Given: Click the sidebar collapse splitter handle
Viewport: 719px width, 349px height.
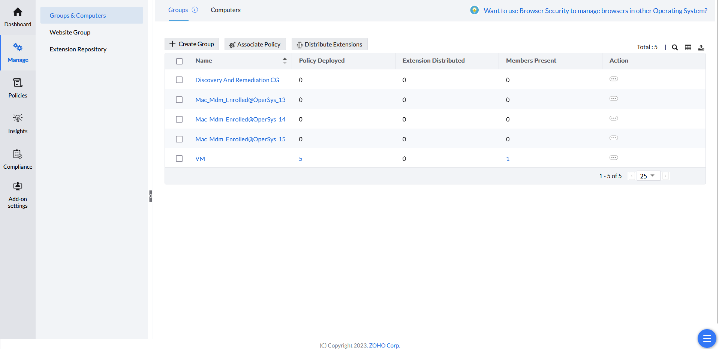Looking at the screenshot, I should pyautogui.click(x=150, y=196).
